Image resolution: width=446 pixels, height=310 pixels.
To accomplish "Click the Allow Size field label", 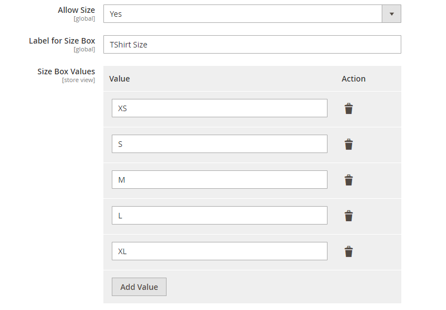I will click(x=76, y=10).
